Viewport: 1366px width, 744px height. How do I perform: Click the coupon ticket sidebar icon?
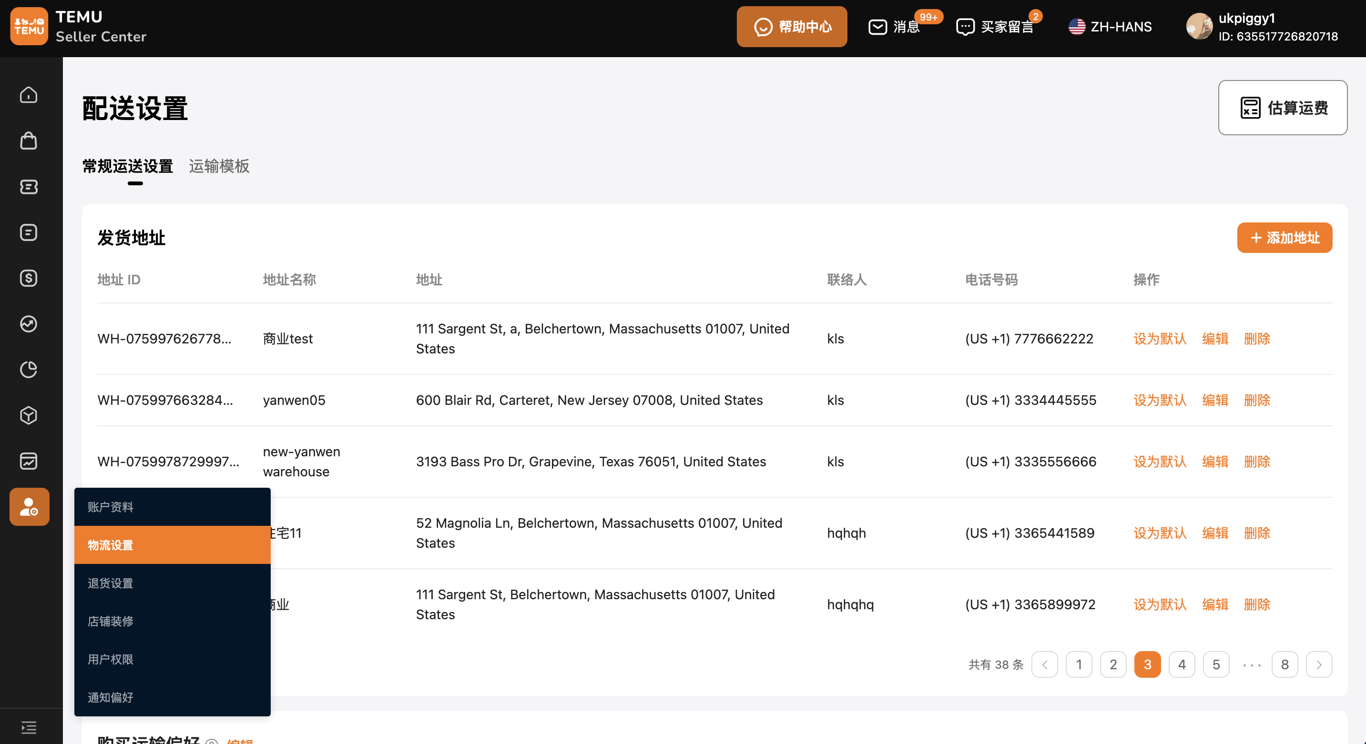pos(29,187)
